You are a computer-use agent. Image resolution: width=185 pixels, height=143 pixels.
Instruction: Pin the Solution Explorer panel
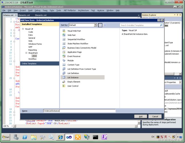177,15
